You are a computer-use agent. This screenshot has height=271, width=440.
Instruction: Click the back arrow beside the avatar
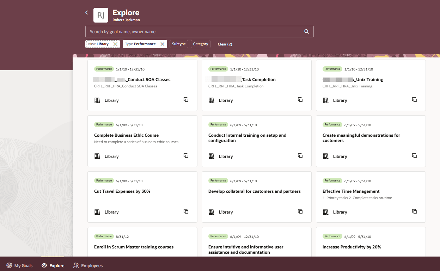pyautogui.click(x=87, y=12)
